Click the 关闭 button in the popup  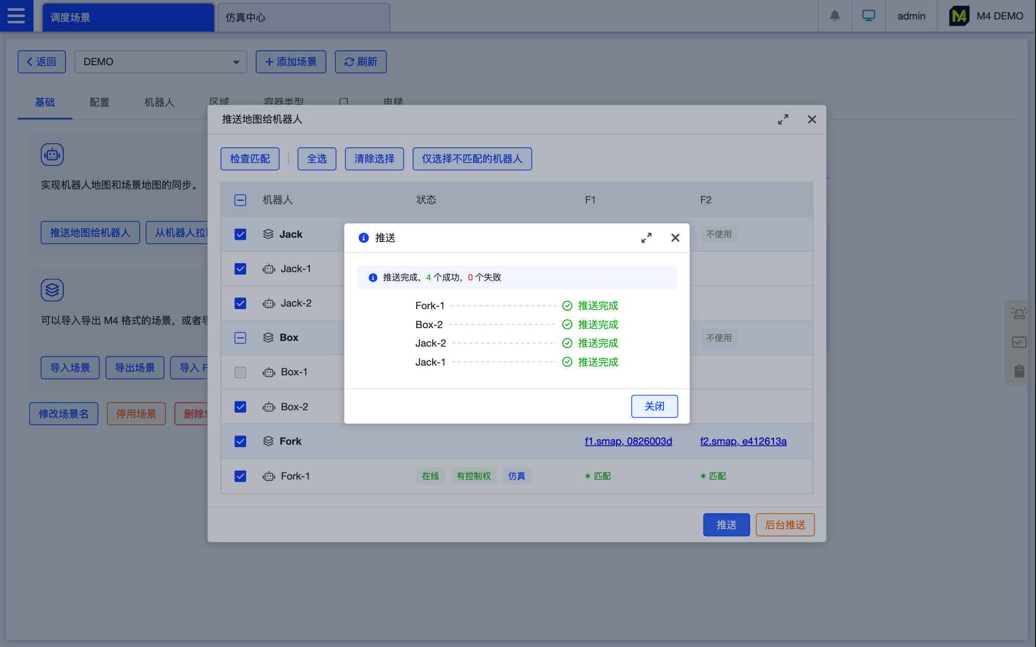coord(654,406)
